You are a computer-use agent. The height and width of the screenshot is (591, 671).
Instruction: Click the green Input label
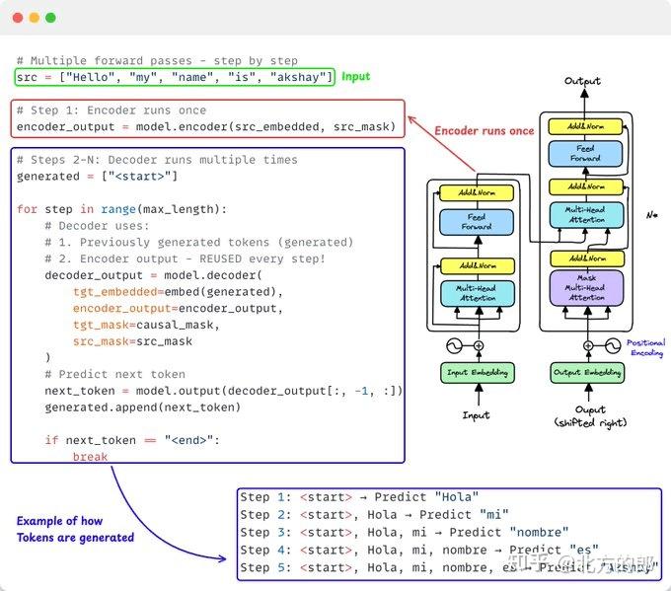[355, 77]
